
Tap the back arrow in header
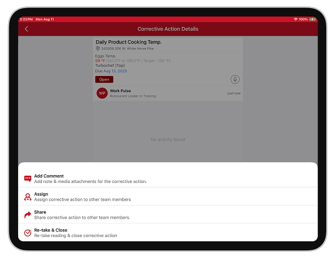[26, 29]
